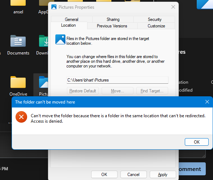Dismiss error dialog with OK button

pos(197,142)
